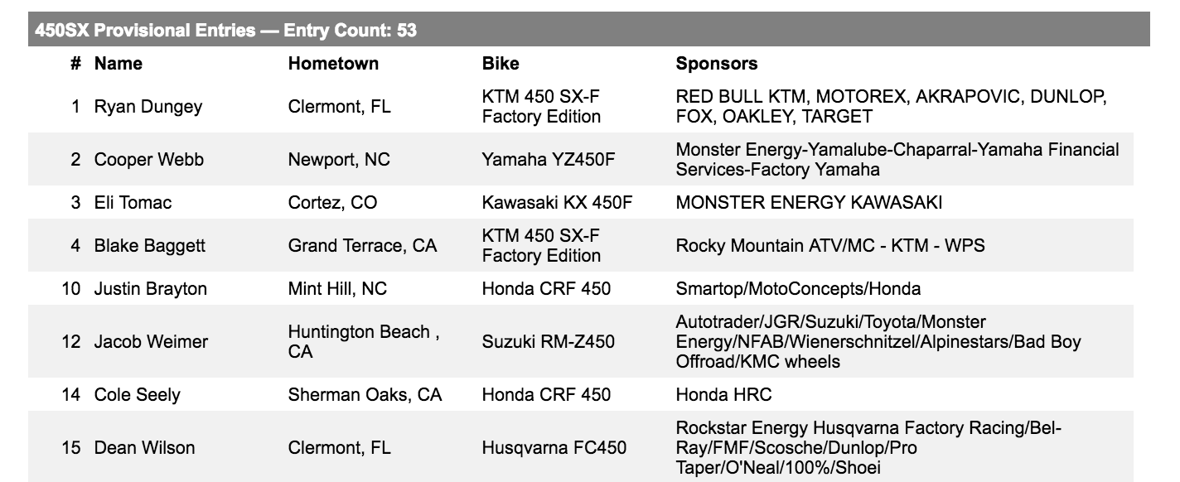Click the Sponsors column header
The width and height of the screenshot is (1180, 482).
[x=717, y=64]
